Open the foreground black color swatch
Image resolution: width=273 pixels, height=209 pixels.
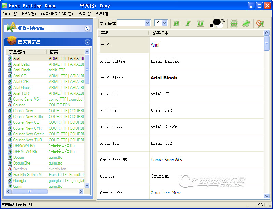coord(216,22)
